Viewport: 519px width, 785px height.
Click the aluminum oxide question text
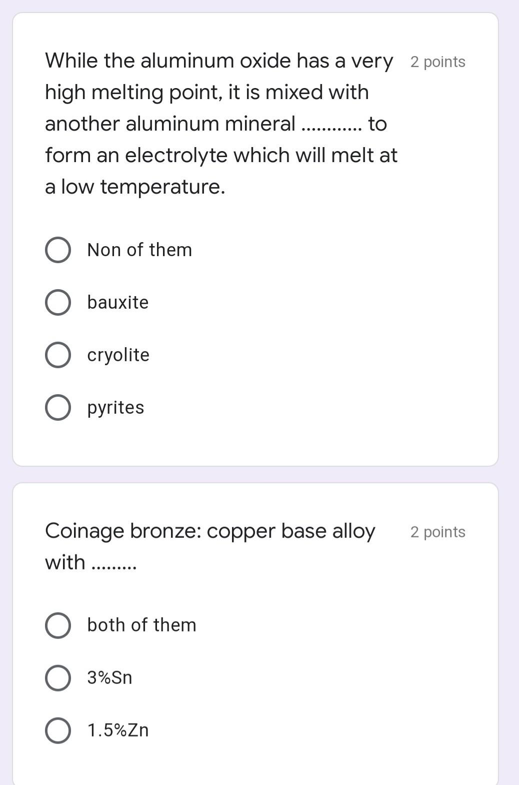click(x=220, y=124)
